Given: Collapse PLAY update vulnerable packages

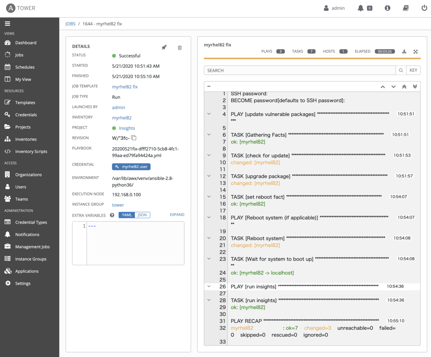Looking at the screenshot, I should coord(209,114).
